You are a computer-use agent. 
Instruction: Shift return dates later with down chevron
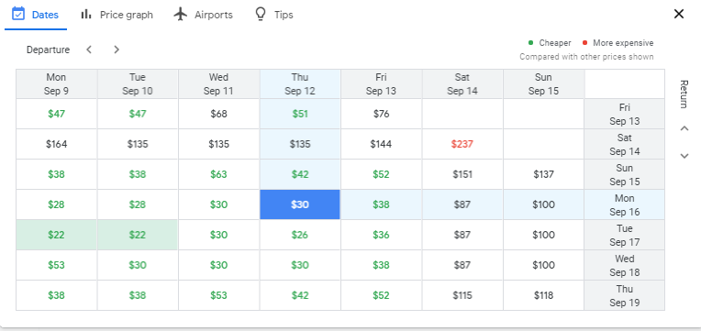(x=684, y=156)
